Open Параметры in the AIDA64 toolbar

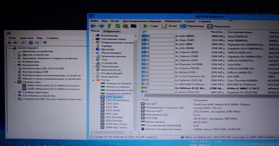(x=192, y=26)
